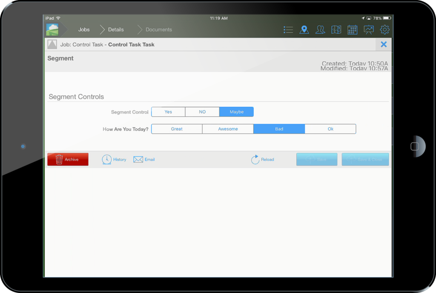Open the Documents breadcrumb item
This screenshot has height=293, width=436.
159,29
